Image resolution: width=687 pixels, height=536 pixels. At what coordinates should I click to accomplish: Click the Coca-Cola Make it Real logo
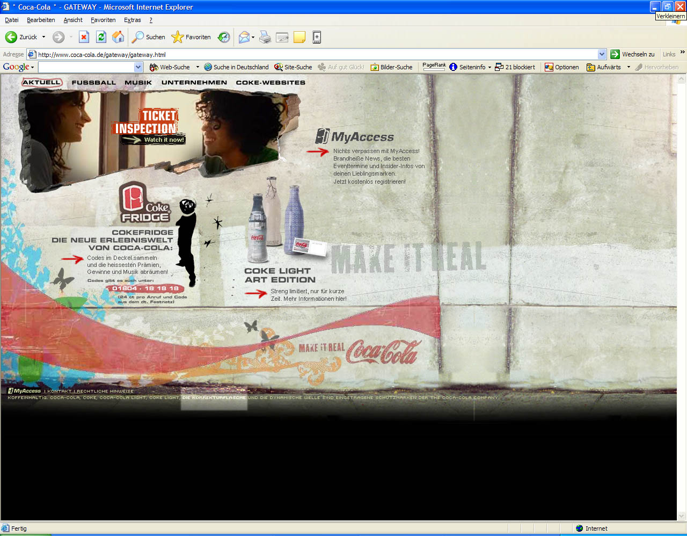click(x=360, y=351)
